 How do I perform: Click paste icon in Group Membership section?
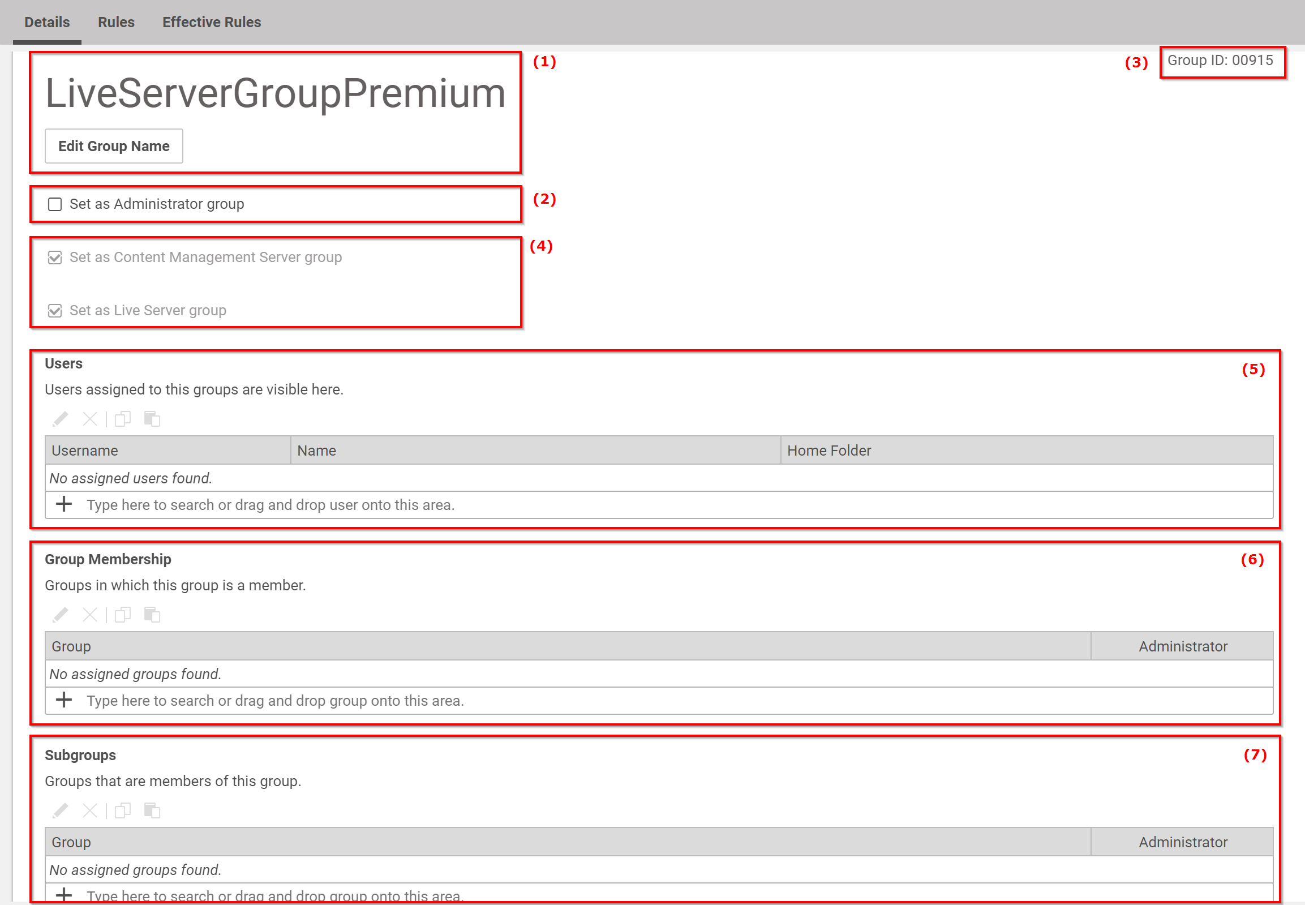(x=151, y=615)
